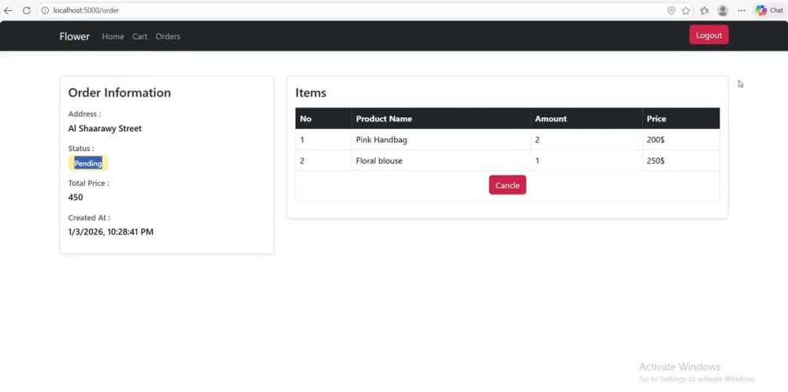
Task: Click the No column header
Action: (324, 118)
